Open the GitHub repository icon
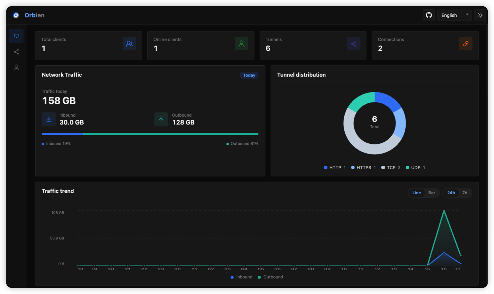 click(429, 15)
